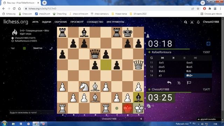Image resolution: width=224 pixels, height=126 pixels.
Task: Open lichess search magnifier icon
Action: [185, 22]
